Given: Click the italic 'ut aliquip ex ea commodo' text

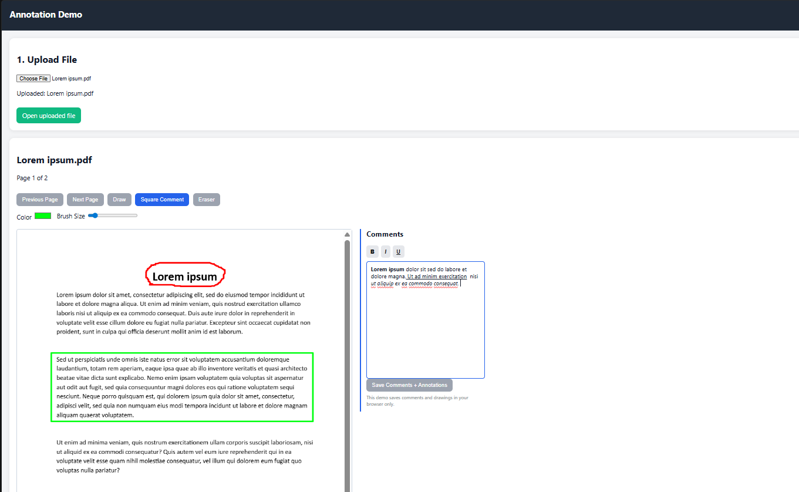Looking at the screenshot, I should point(414,284).
